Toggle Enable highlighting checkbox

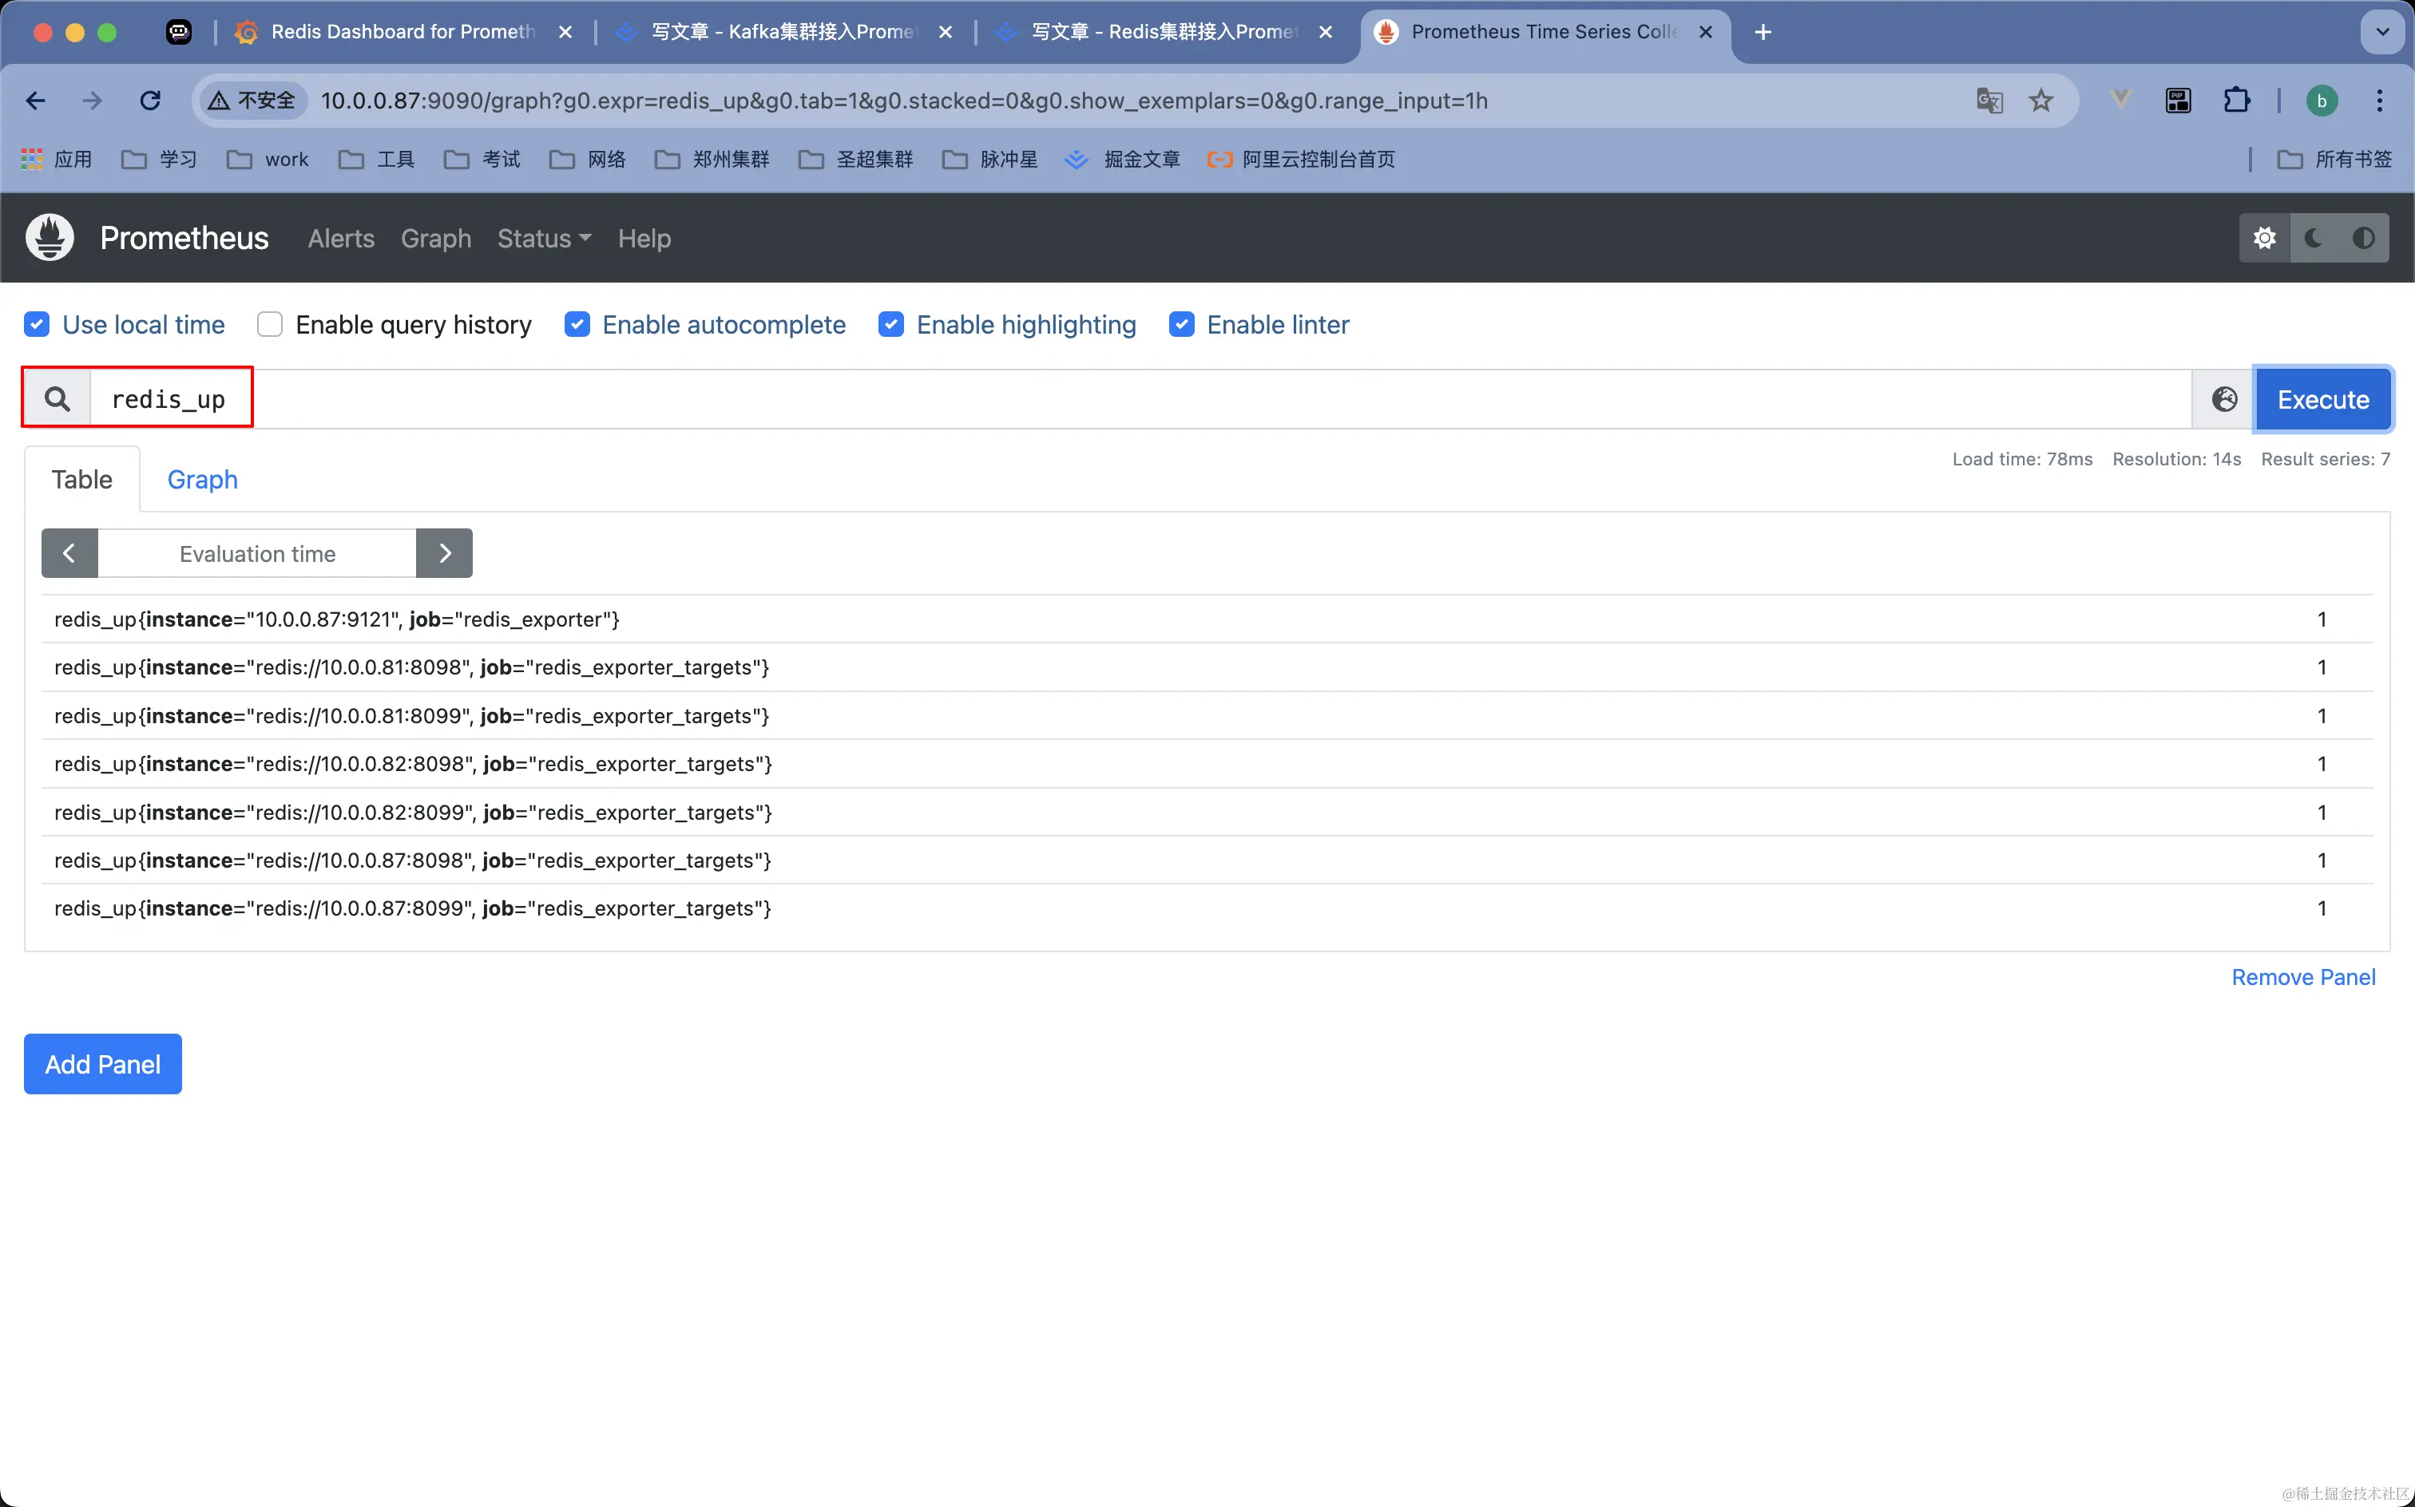click(x=890, y=325)
